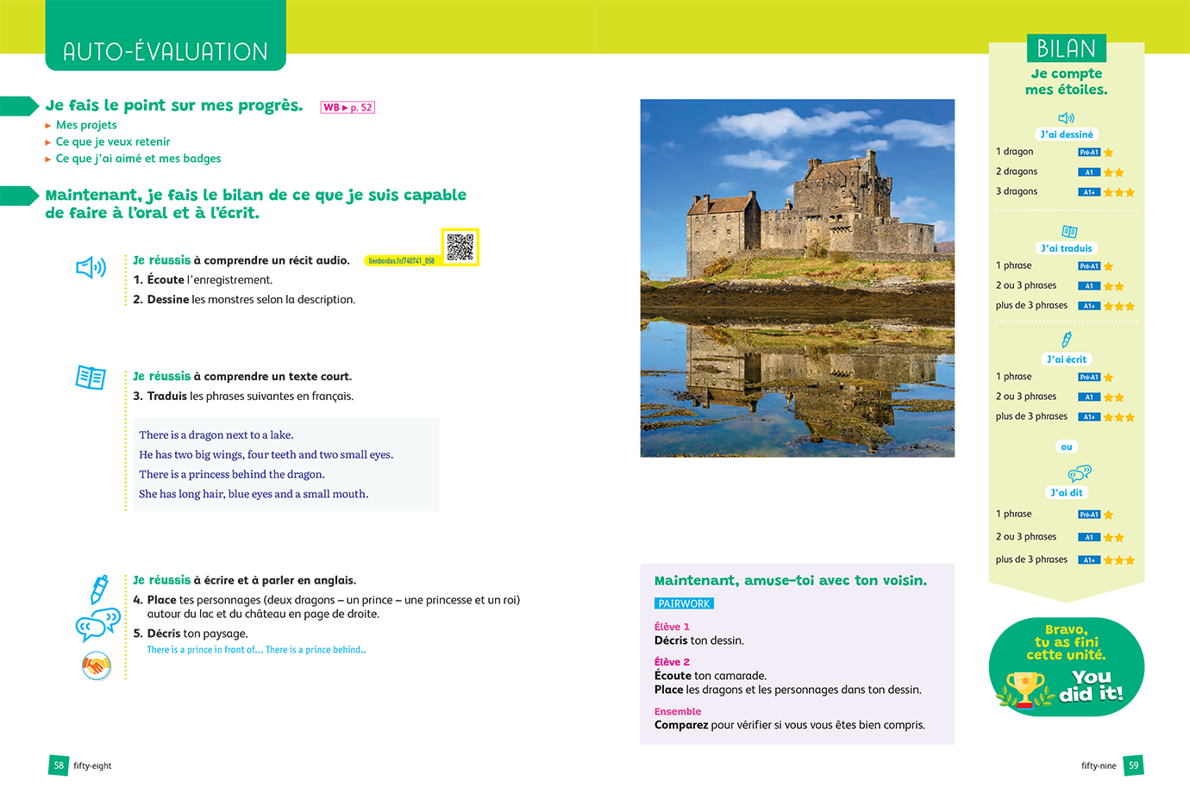This screenshot has height=793, width=1190.
Task: Click 'He has two big wings, four teeth and two small eyes.'
Action: pos(266,455)
